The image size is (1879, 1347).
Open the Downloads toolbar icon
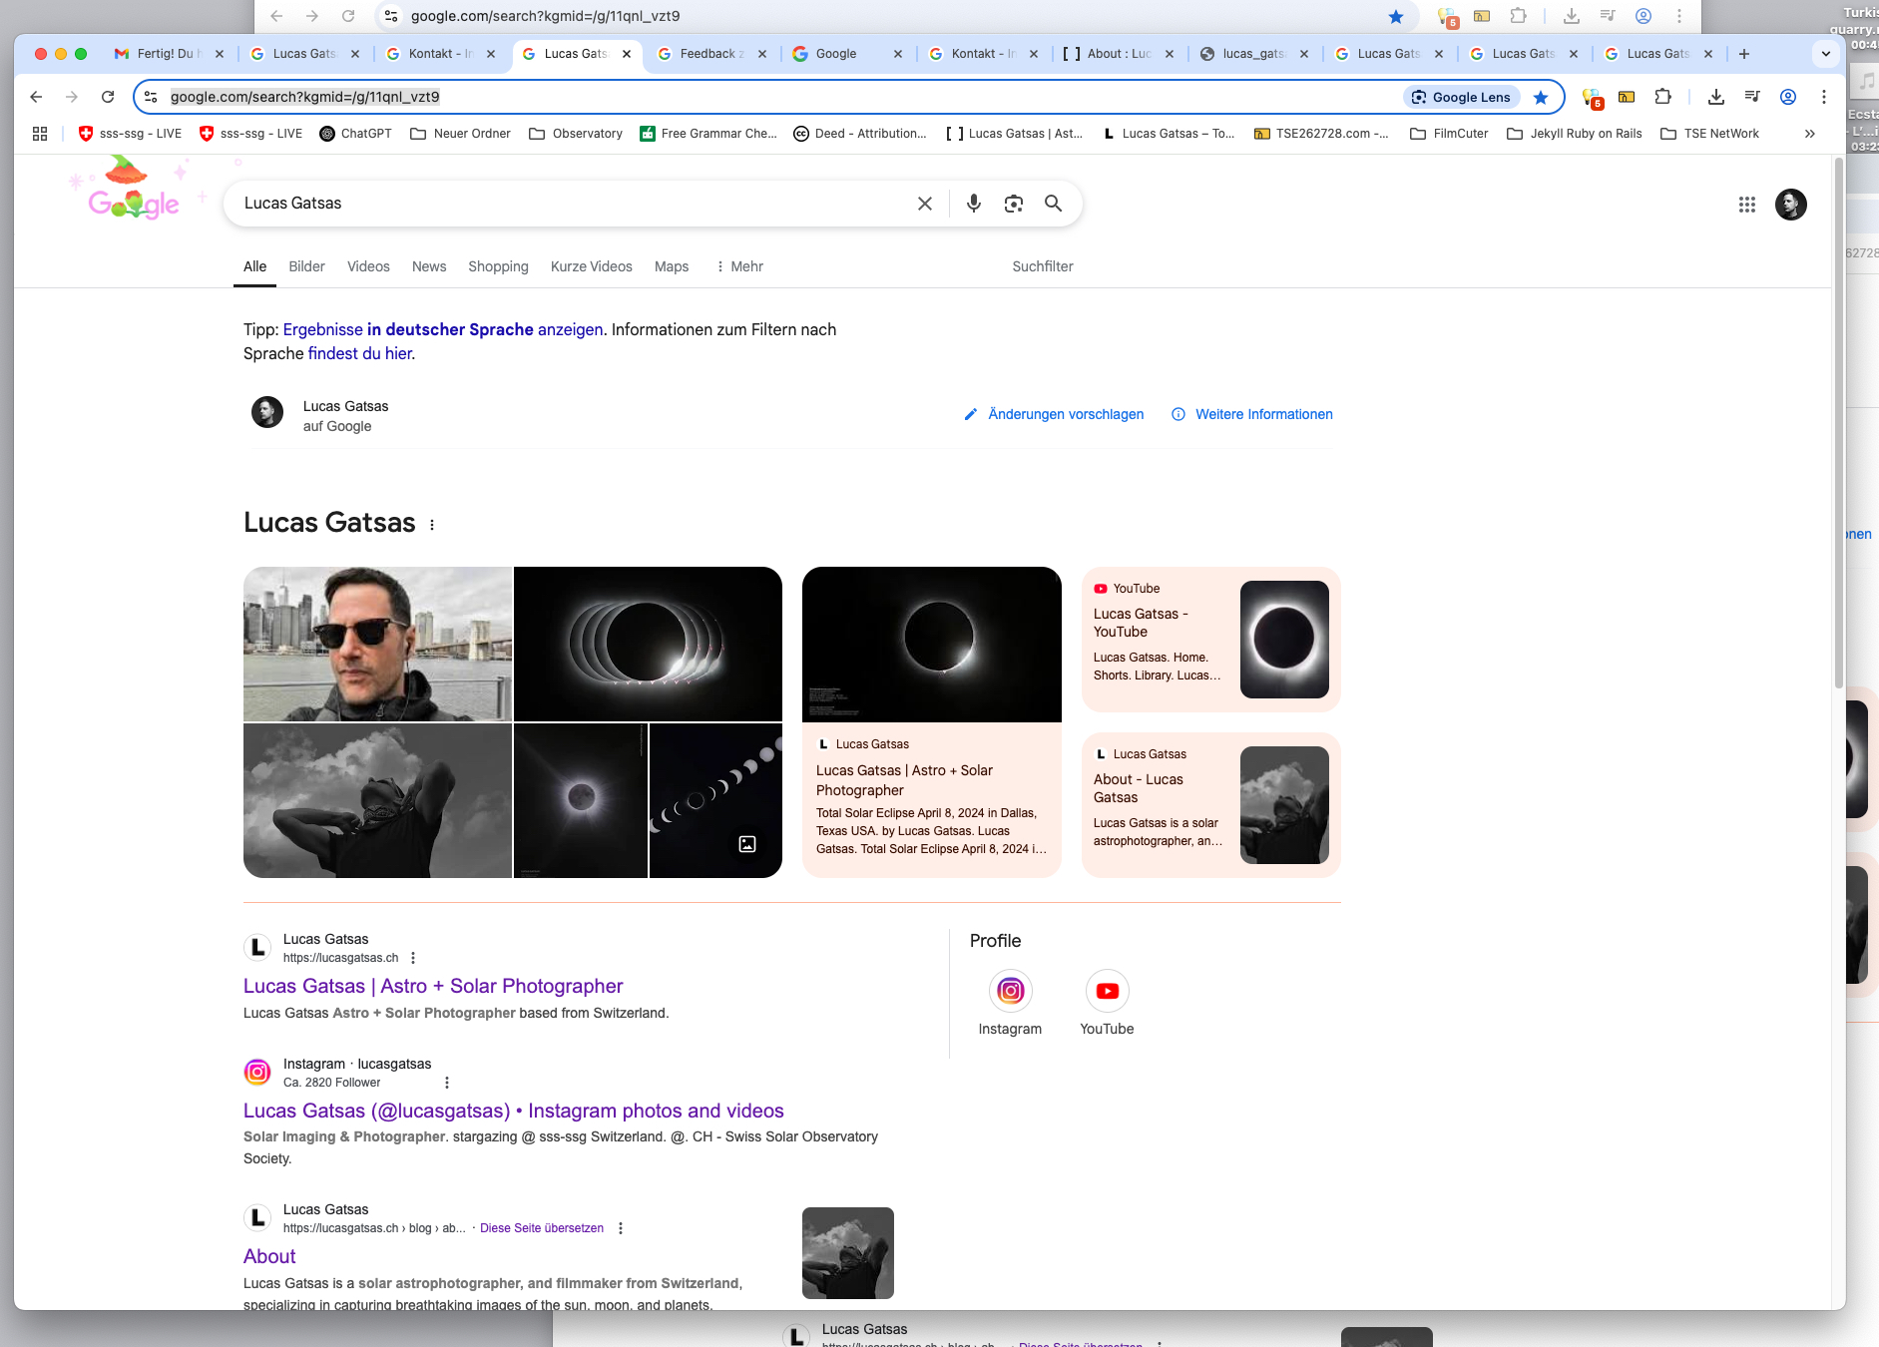[x=1715, y=97]
